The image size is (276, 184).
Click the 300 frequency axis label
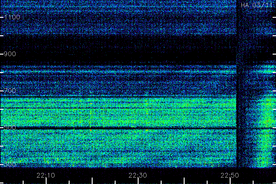(10, 164)
